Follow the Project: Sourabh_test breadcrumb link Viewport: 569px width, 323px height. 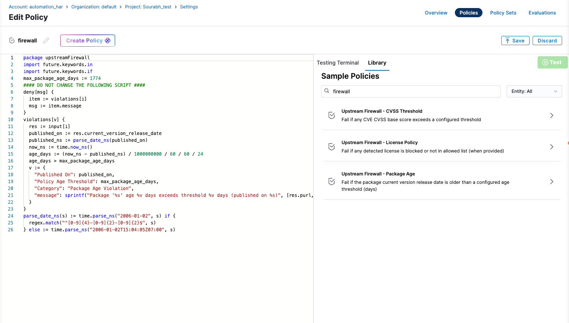pyautogui.click(x=148, y=7)
